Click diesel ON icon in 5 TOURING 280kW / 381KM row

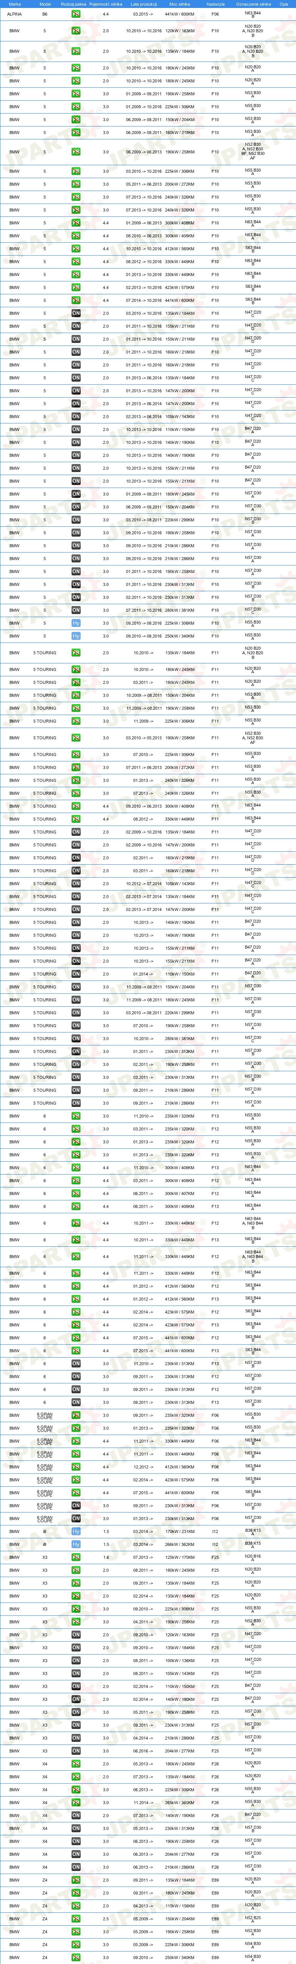(x=76, y=1039)
